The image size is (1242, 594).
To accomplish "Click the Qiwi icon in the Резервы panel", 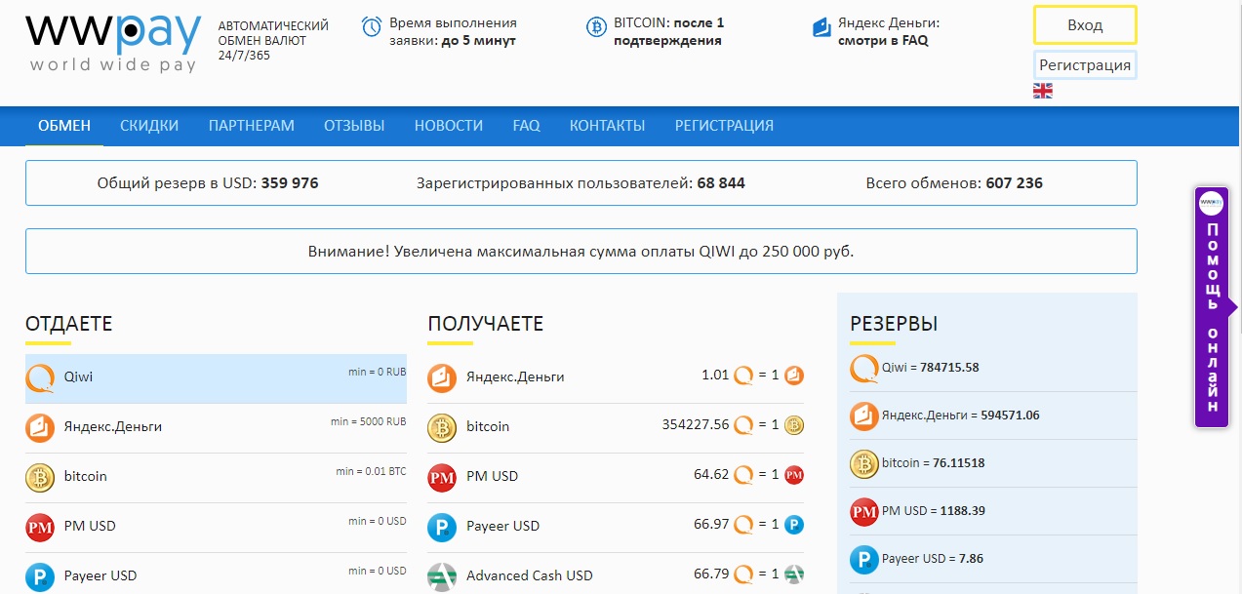I will (x=863, y=369).
